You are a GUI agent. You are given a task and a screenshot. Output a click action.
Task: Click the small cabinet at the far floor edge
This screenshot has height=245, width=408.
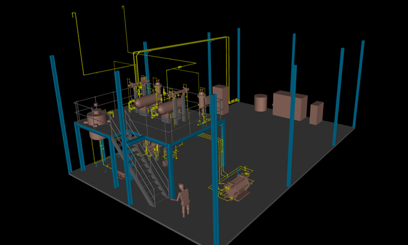tap(316, 113)
